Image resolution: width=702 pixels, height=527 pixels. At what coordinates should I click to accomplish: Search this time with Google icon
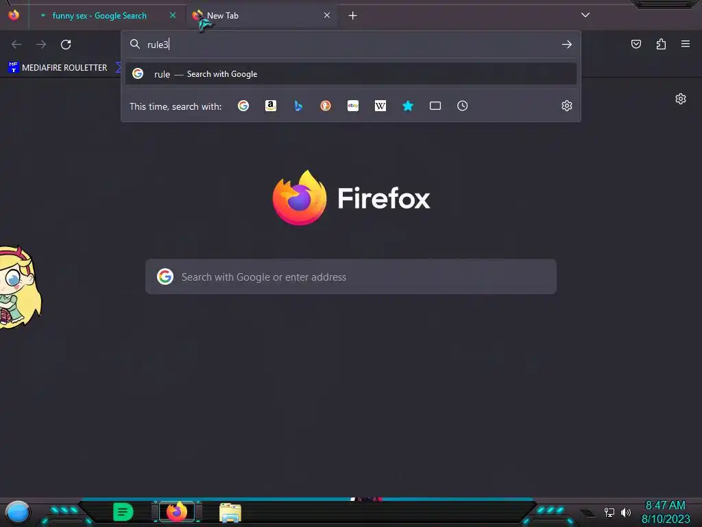click(x=243, y=106)
